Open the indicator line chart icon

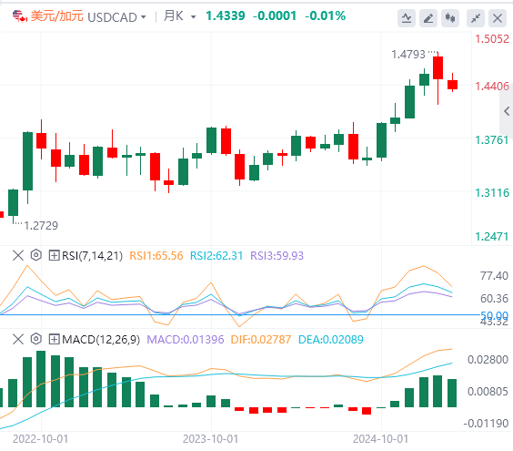point(407,18)
